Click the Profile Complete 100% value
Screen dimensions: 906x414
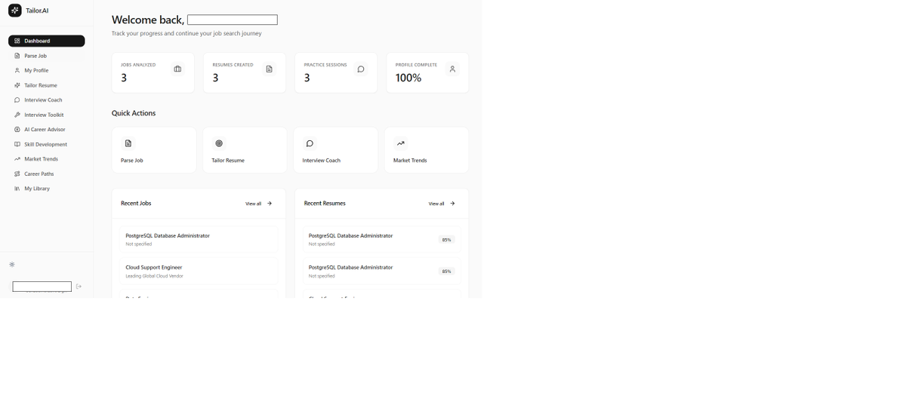(x=408, y=78)
